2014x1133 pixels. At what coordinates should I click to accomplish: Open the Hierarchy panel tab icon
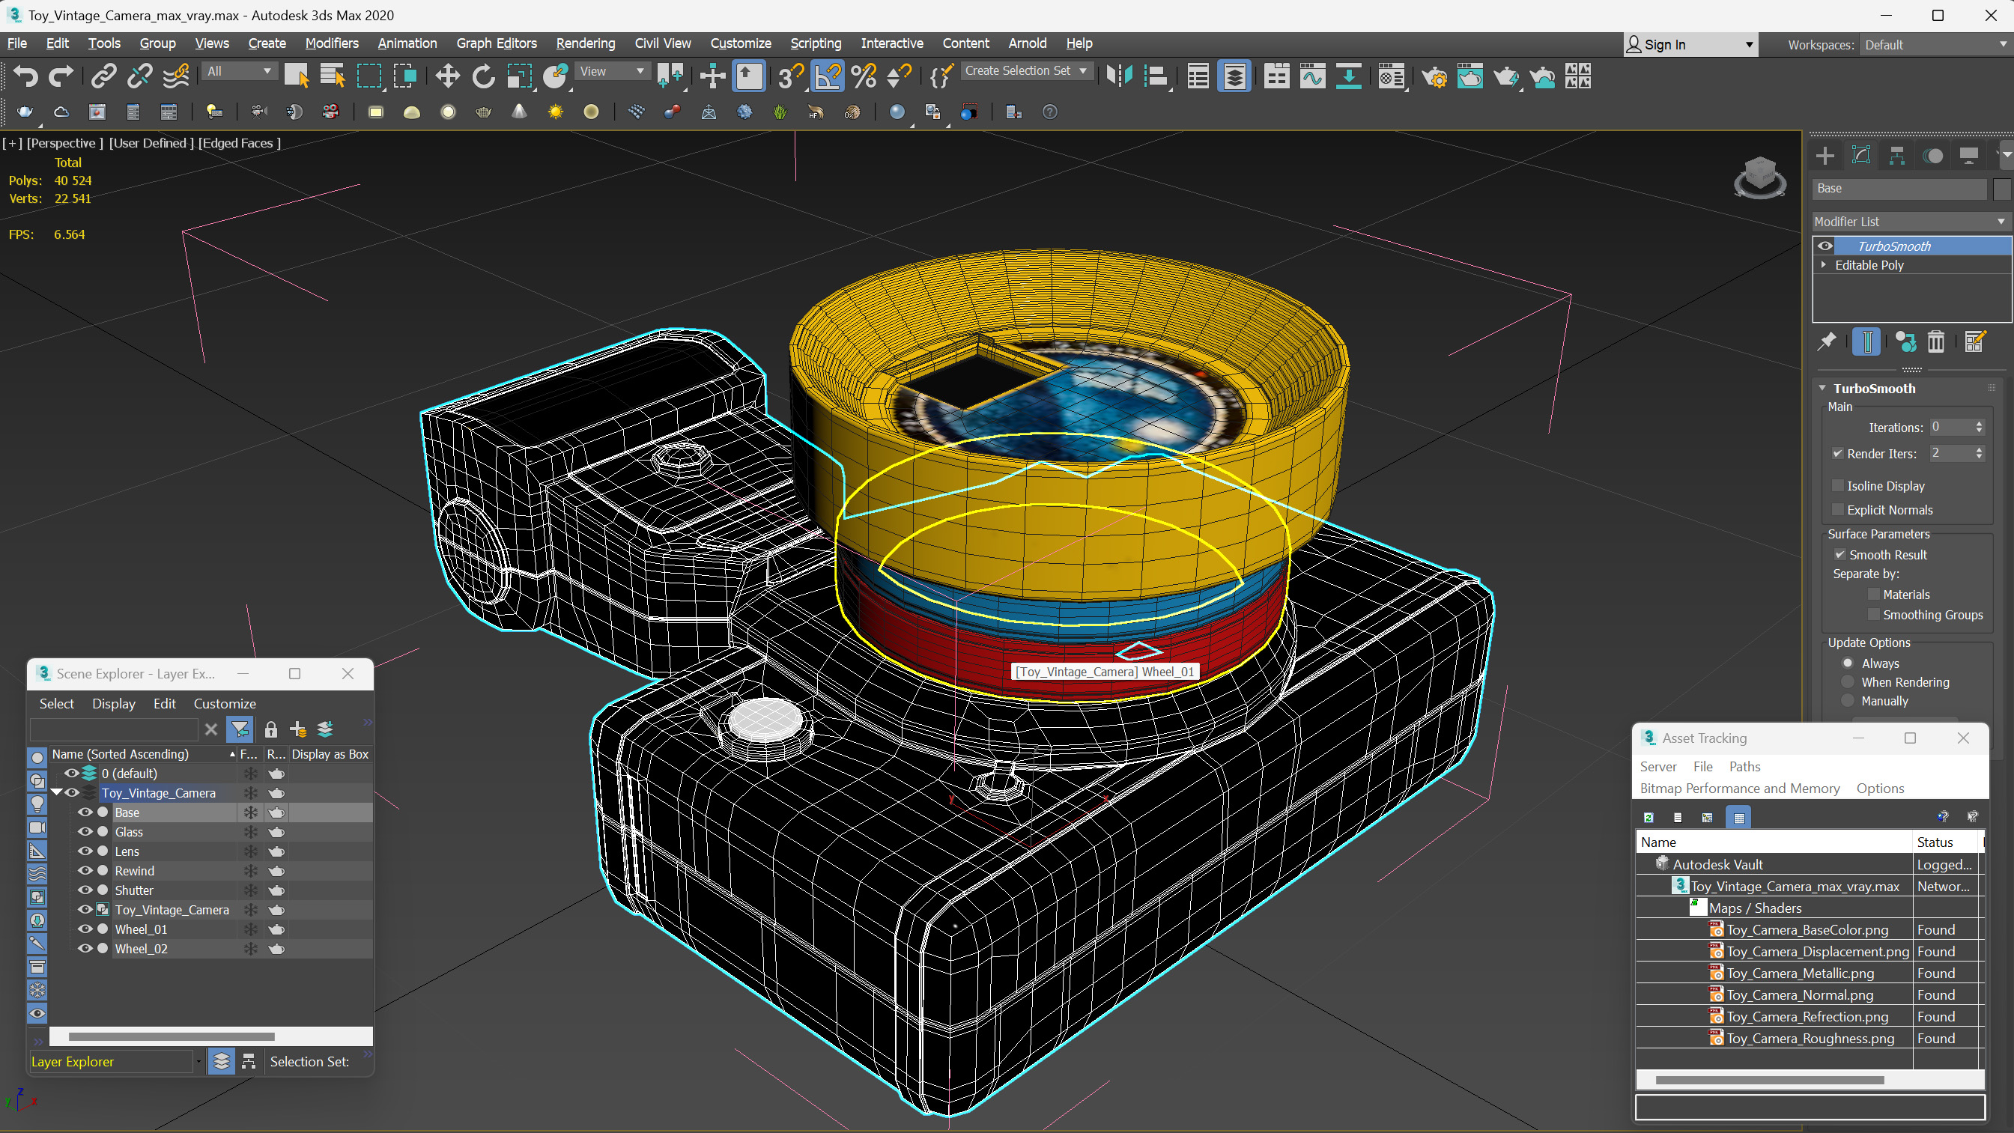pos(1896,156)
